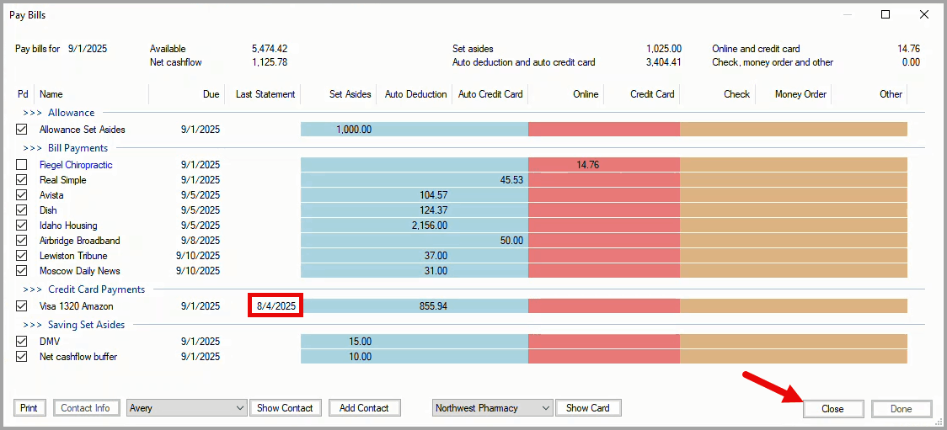Open the Fiegel Chiropractic name link

click(76, 165)
